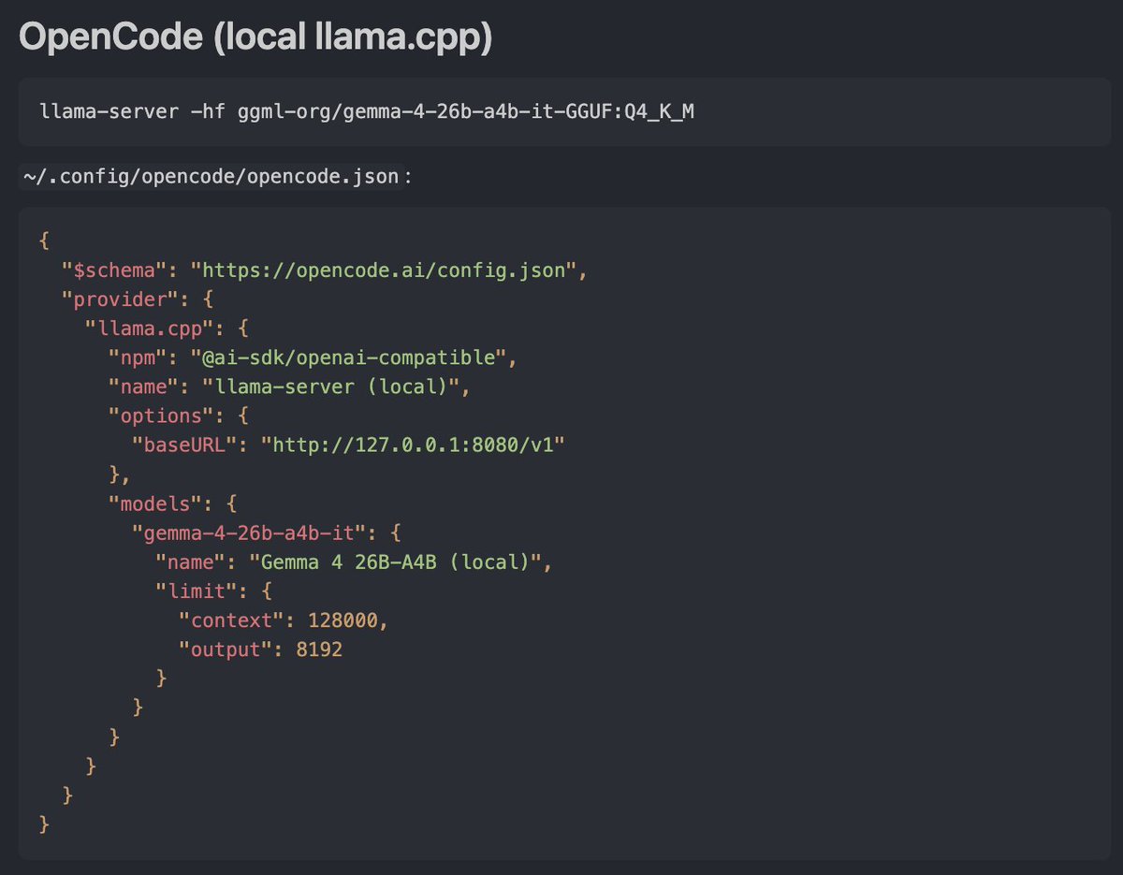This screenshot has width=1123, height=875.
Task: Click the "OpenCode (local llama.cpp)" heading
Action: coord(255,37)
